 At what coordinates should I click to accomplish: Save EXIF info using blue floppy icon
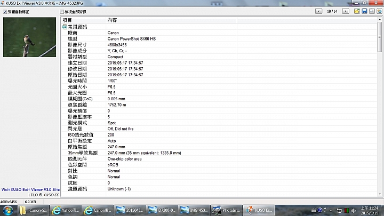click(364, 11)
